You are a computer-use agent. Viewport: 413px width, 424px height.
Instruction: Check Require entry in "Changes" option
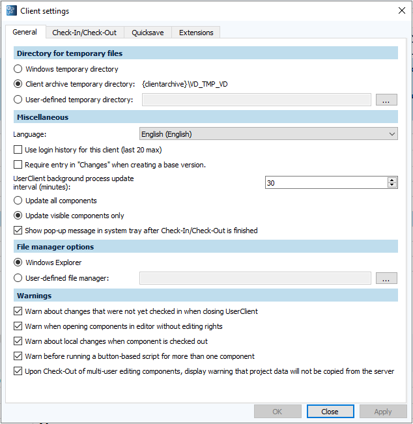[x=18, y=165]
